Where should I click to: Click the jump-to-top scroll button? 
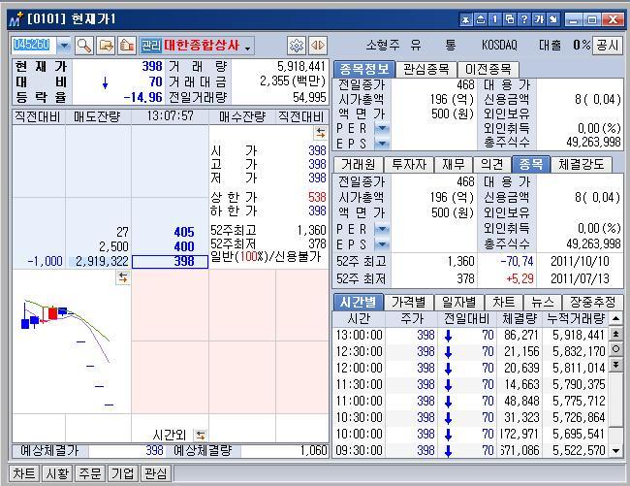[x=615, y=334]
